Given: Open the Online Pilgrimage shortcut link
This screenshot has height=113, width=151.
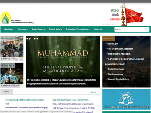Looking at the screenshot, I should (116, 69).
